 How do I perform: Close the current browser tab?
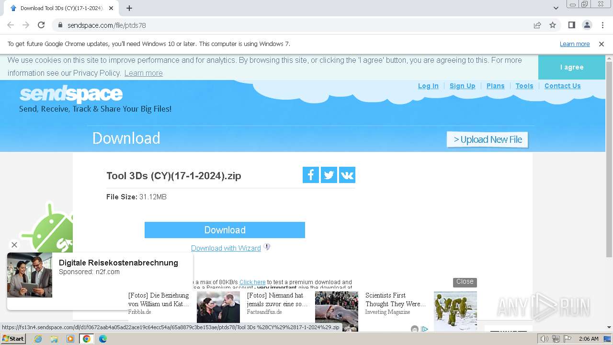[x=111, y=8]
